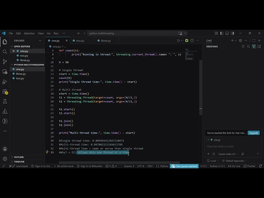Click the remote window indicator in status bar
This screenshot has width=264, height=198.
coord(4,166)
